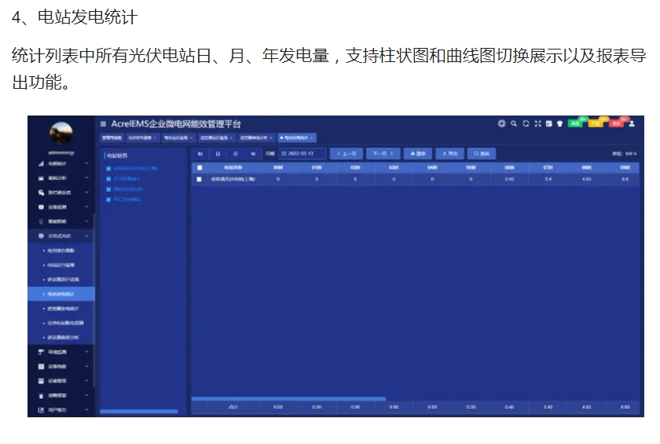Click the 预付费系统 sidebar icon
Viewport: 660px width, 444px height.
pos(41,193)
